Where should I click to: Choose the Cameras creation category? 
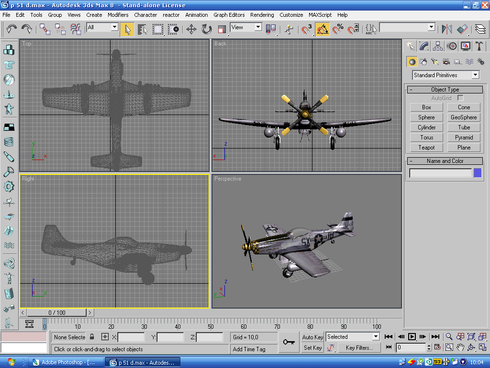[x=446, y=62]
